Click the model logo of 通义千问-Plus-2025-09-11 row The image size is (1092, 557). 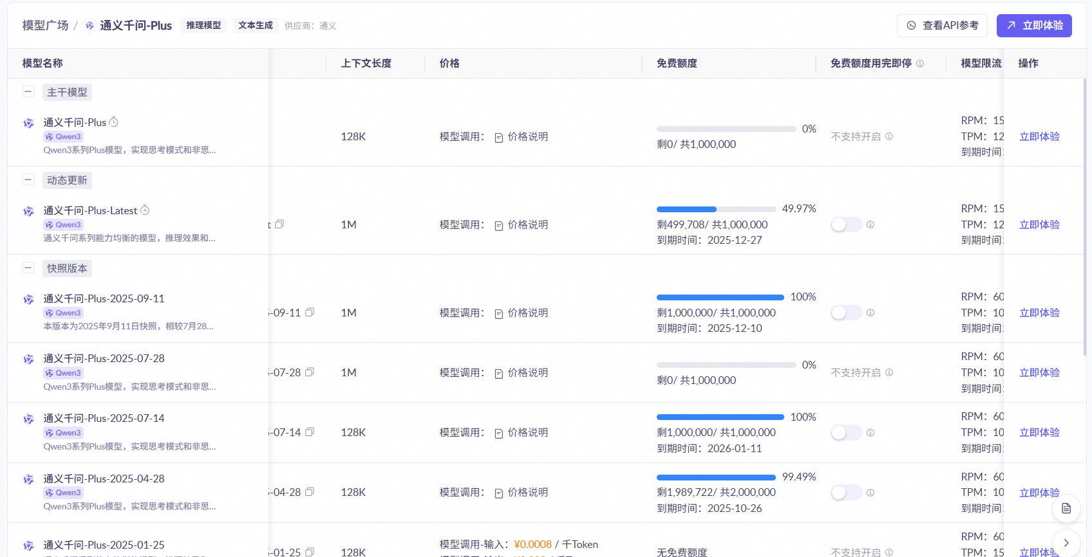click(x=29, y=299)
